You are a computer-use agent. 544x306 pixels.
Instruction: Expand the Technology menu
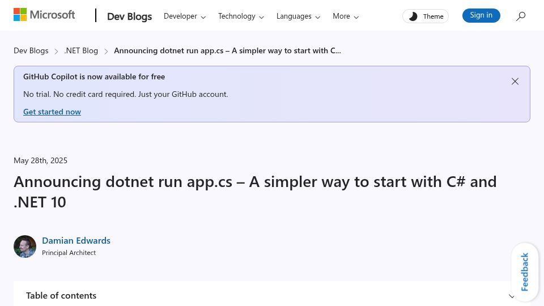(x=241, y=16)
